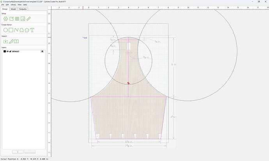Screen dimensions: 269x161
Task: Click the ¾ in. dimension label
Action: (158, 41)
